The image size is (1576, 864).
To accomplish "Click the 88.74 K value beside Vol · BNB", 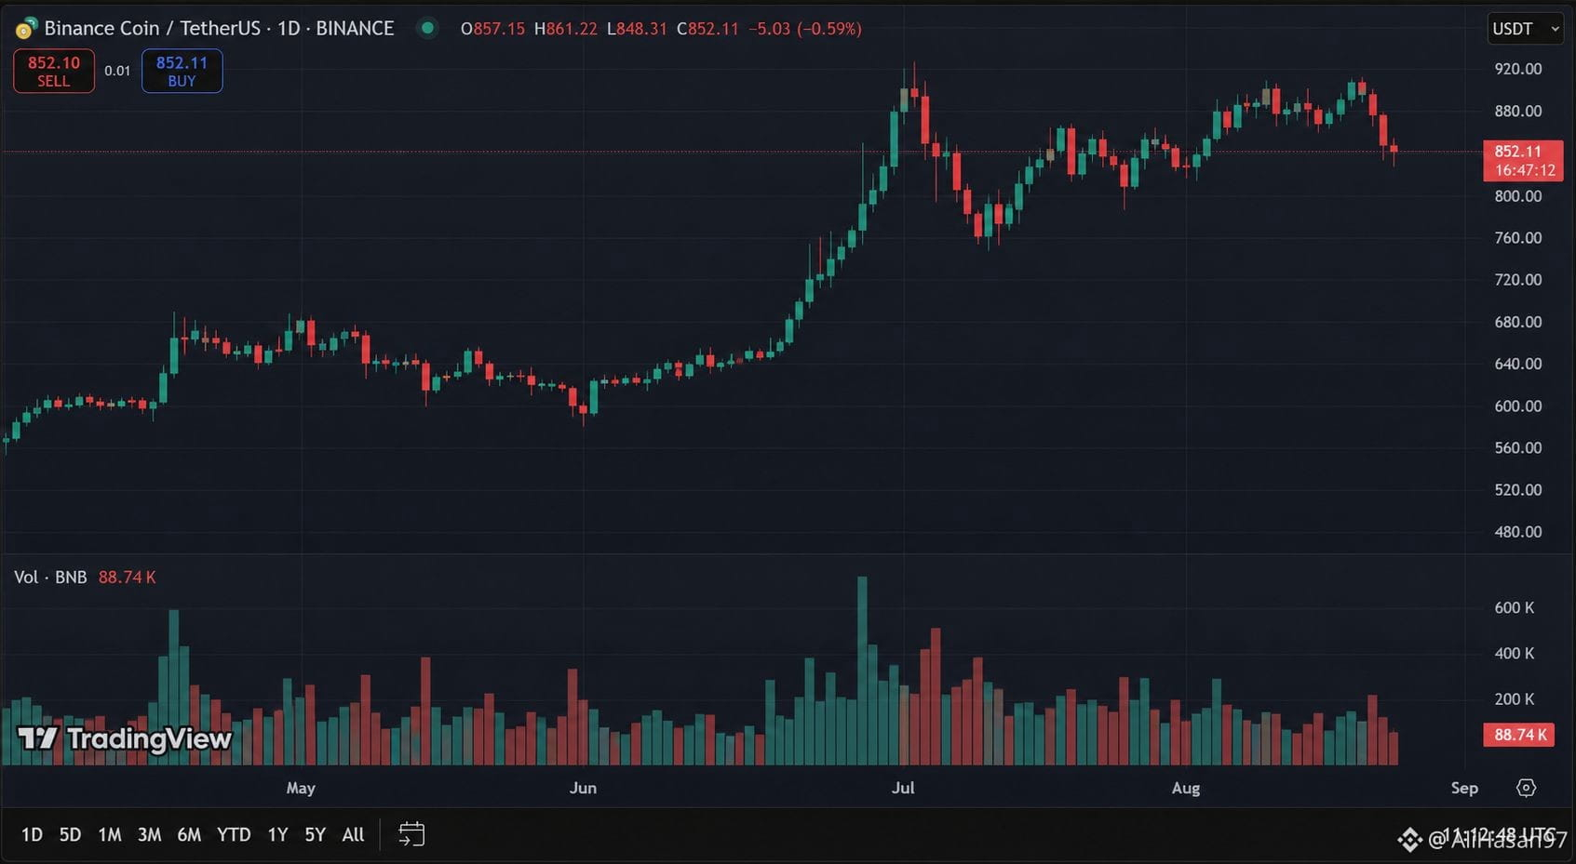I will click(x=127, y=578).
